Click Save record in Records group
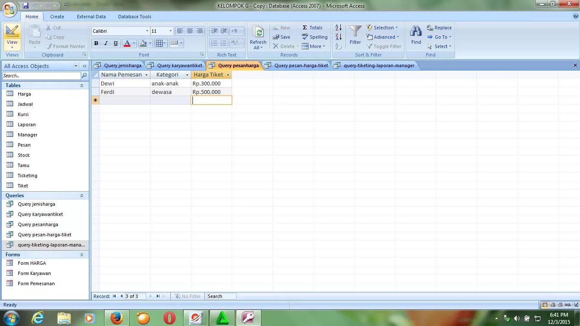The width and height of the screenshot is (580, 326). click(x=281, y=37)
